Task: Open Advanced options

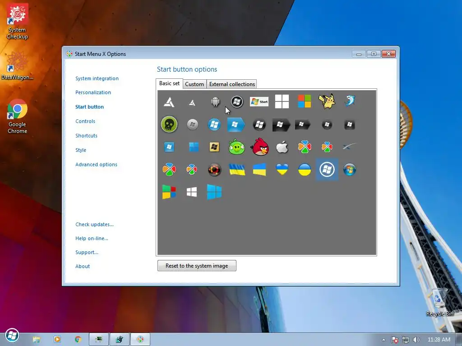Action: pos(97,164)
